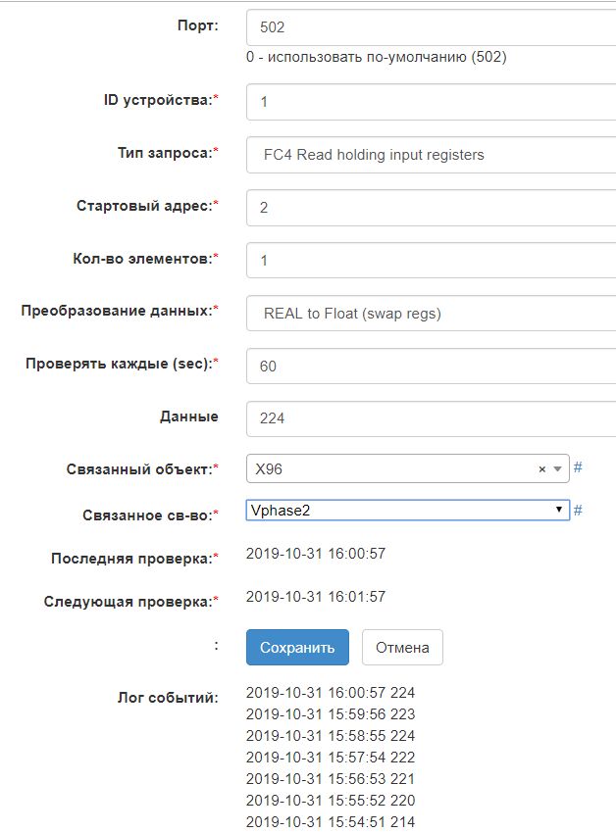This screenshot has width=616, height=833.
Task: Click log entry 2019-10-31 15:59:56 223
Action: tap(331, 714)
